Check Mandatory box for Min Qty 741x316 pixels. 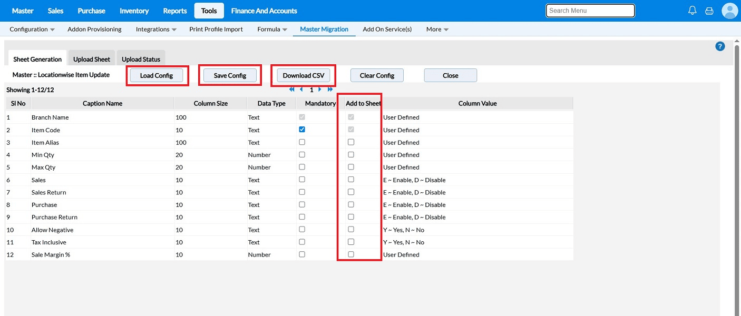click(302, 155)
